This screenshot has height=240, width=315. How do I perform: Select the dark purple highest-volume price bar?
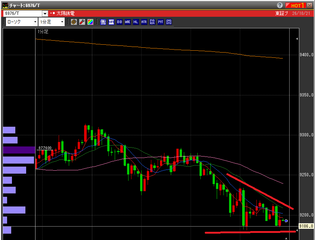point(19,150)
